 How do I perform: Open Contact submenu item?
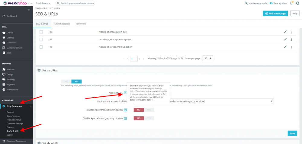(x=10, y=127)
